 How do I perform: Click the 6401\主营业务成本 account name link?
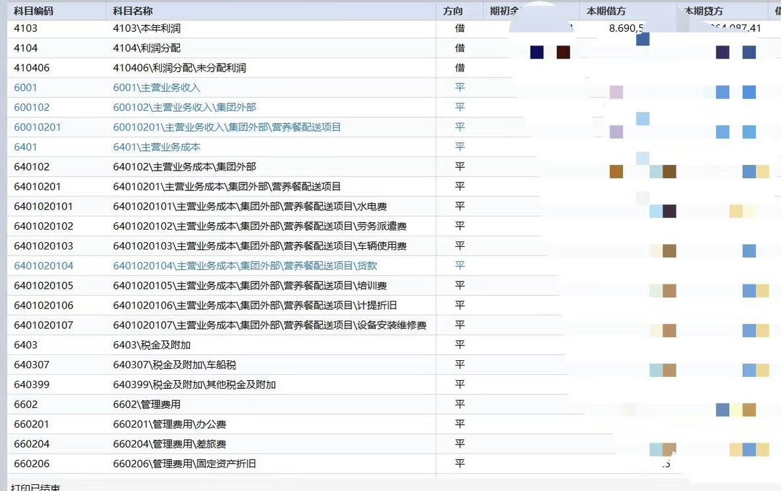tap(157, 147)
